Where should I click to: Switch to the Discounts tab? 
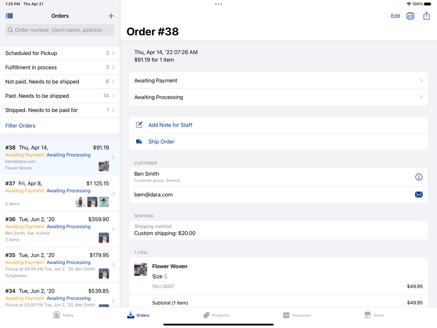297,315
